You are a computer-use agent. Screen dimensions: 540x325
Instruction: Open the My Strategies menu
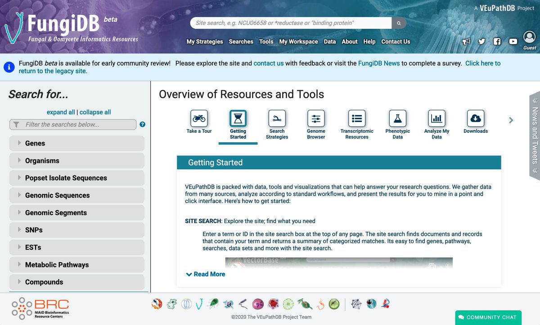(205, 41)
